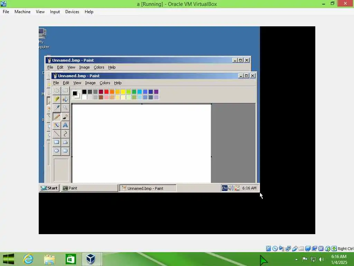This screenshot has width=354, height=266.
Task: Pick the red color swatch in the palette
Action: click(106, 91)
